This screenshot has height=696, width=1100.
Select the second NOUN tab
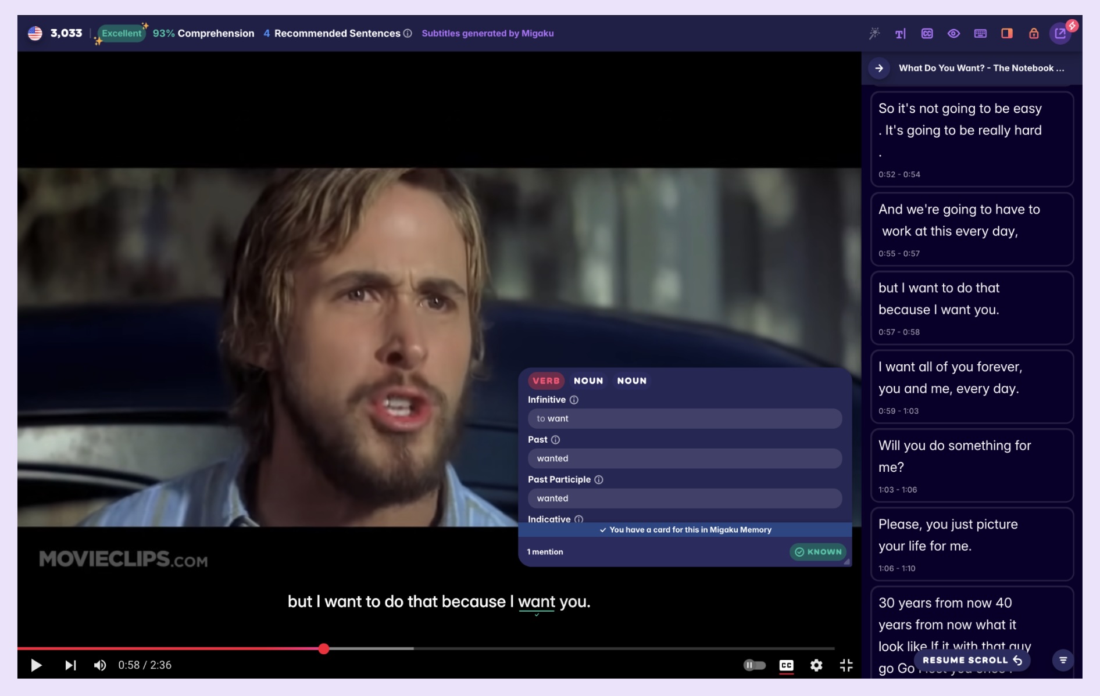(x=632, y=381)
